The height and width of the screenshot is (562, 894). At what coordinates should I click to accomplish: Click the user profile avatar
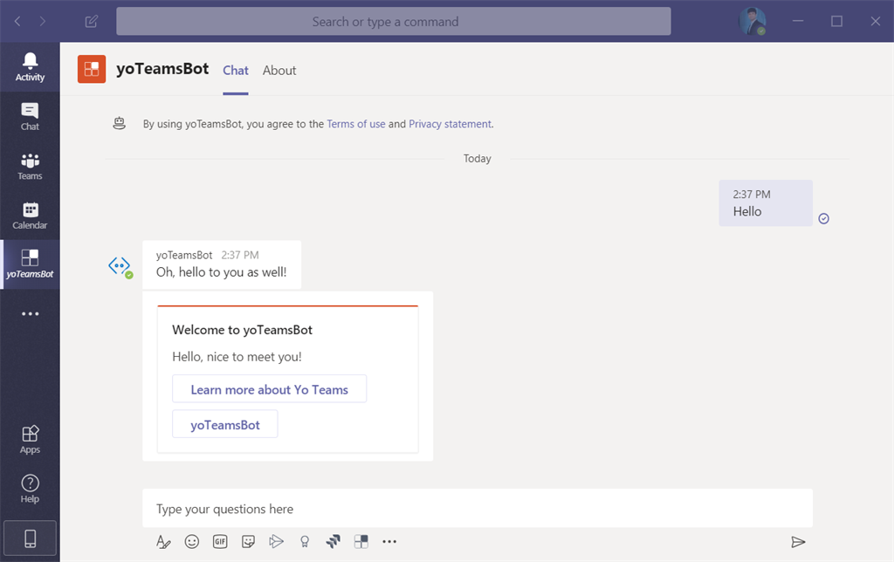coord(753,21)
